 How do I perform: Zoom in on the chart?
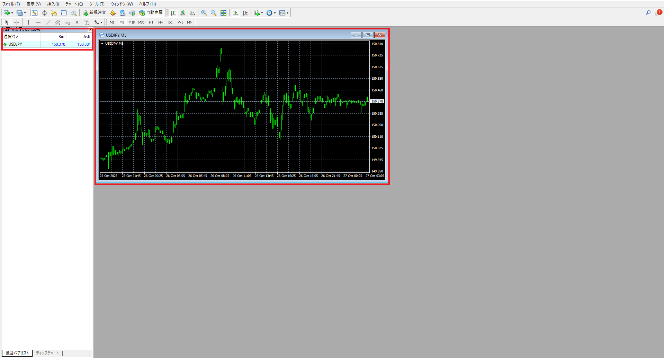click(x=204, y=13)
